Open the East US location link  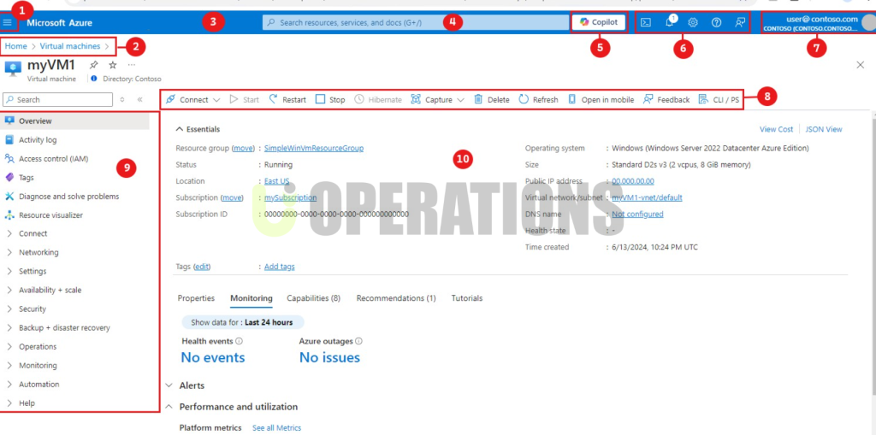tap(276, 181)
